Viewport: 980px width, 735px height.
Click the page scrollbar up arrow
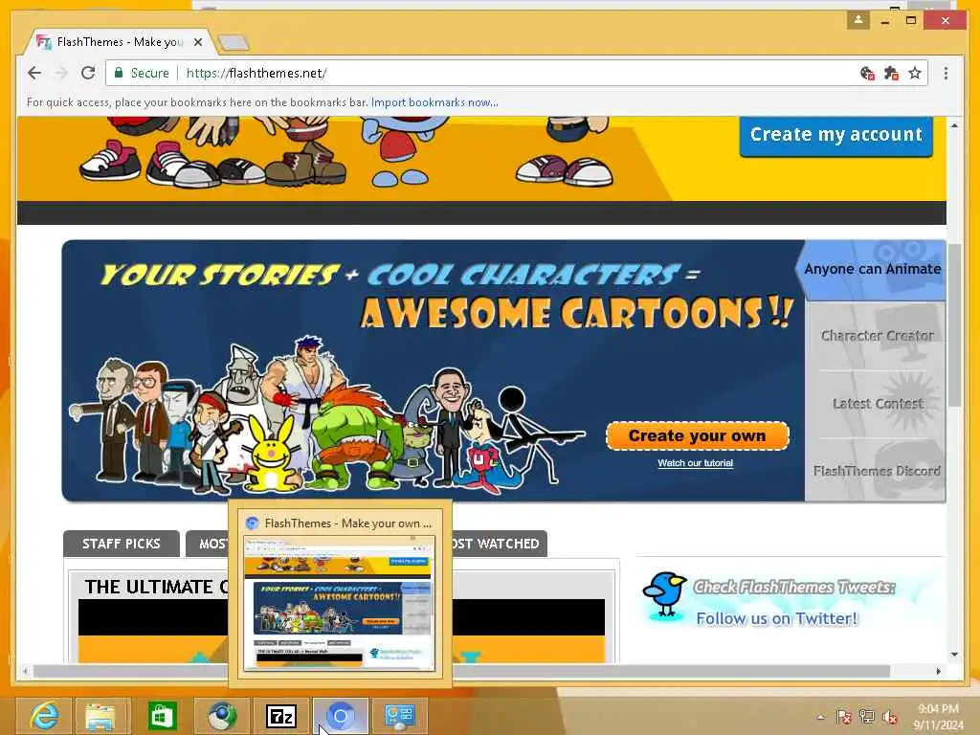pyautogui.click(x=954, y=125)
